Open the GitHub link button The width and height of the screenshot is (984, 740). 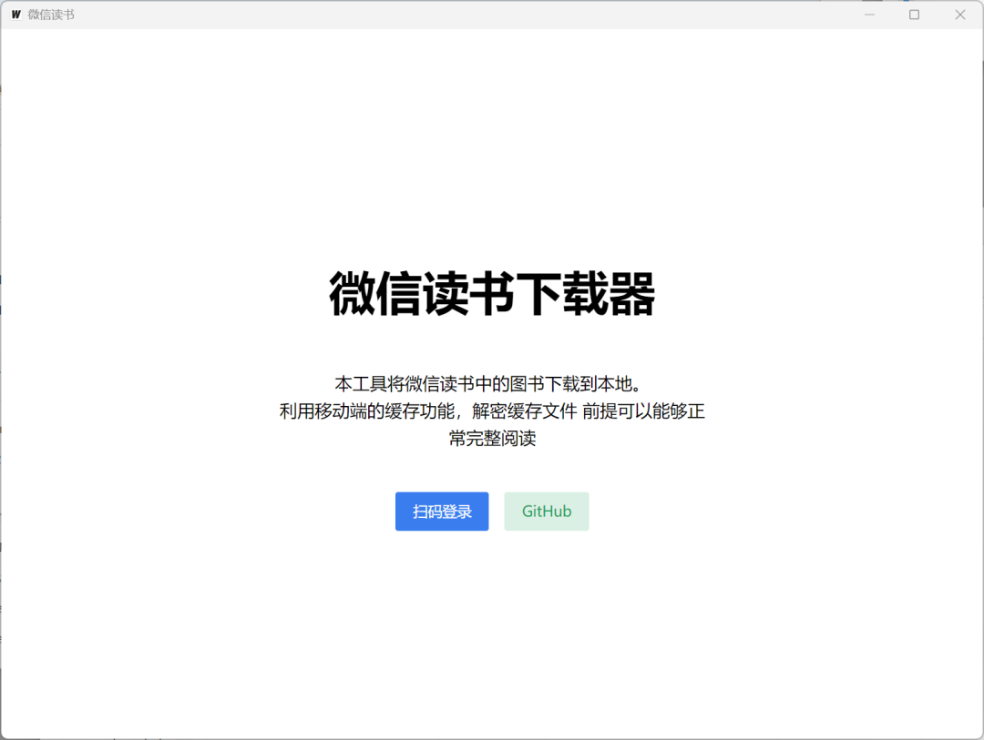(547, 512)
